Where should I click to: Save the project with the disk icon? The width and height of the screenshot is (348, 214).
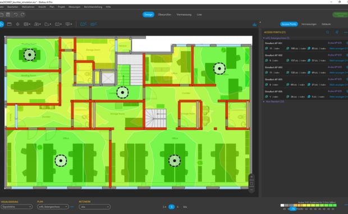pyautogui.click(x=8, y=15)
